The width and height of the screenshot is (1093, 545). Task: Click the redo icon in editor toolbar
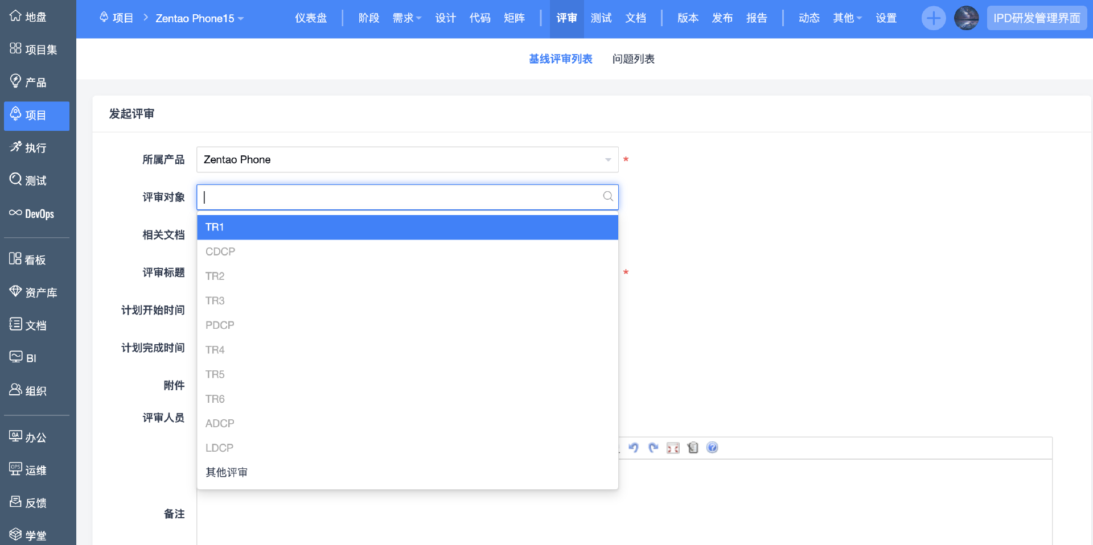coord(654,448)
